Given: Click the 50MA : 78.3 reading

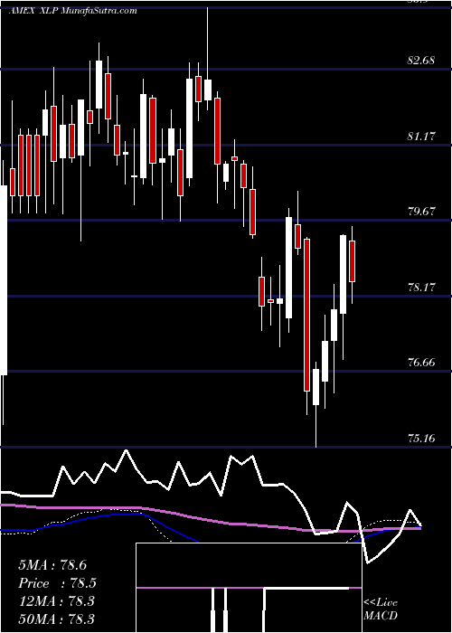Looking at the screenshot, I should (x=56, y=619).
